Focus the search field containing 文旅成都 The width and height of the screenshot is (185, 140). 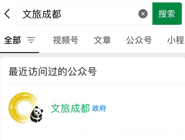pyautogui.click(x=84, y=14)
